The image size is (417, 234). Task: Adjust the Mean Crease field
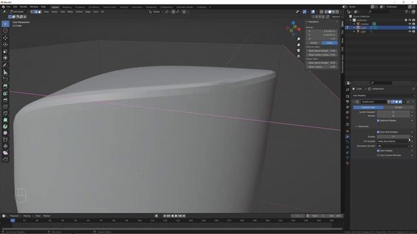[321, 67]
